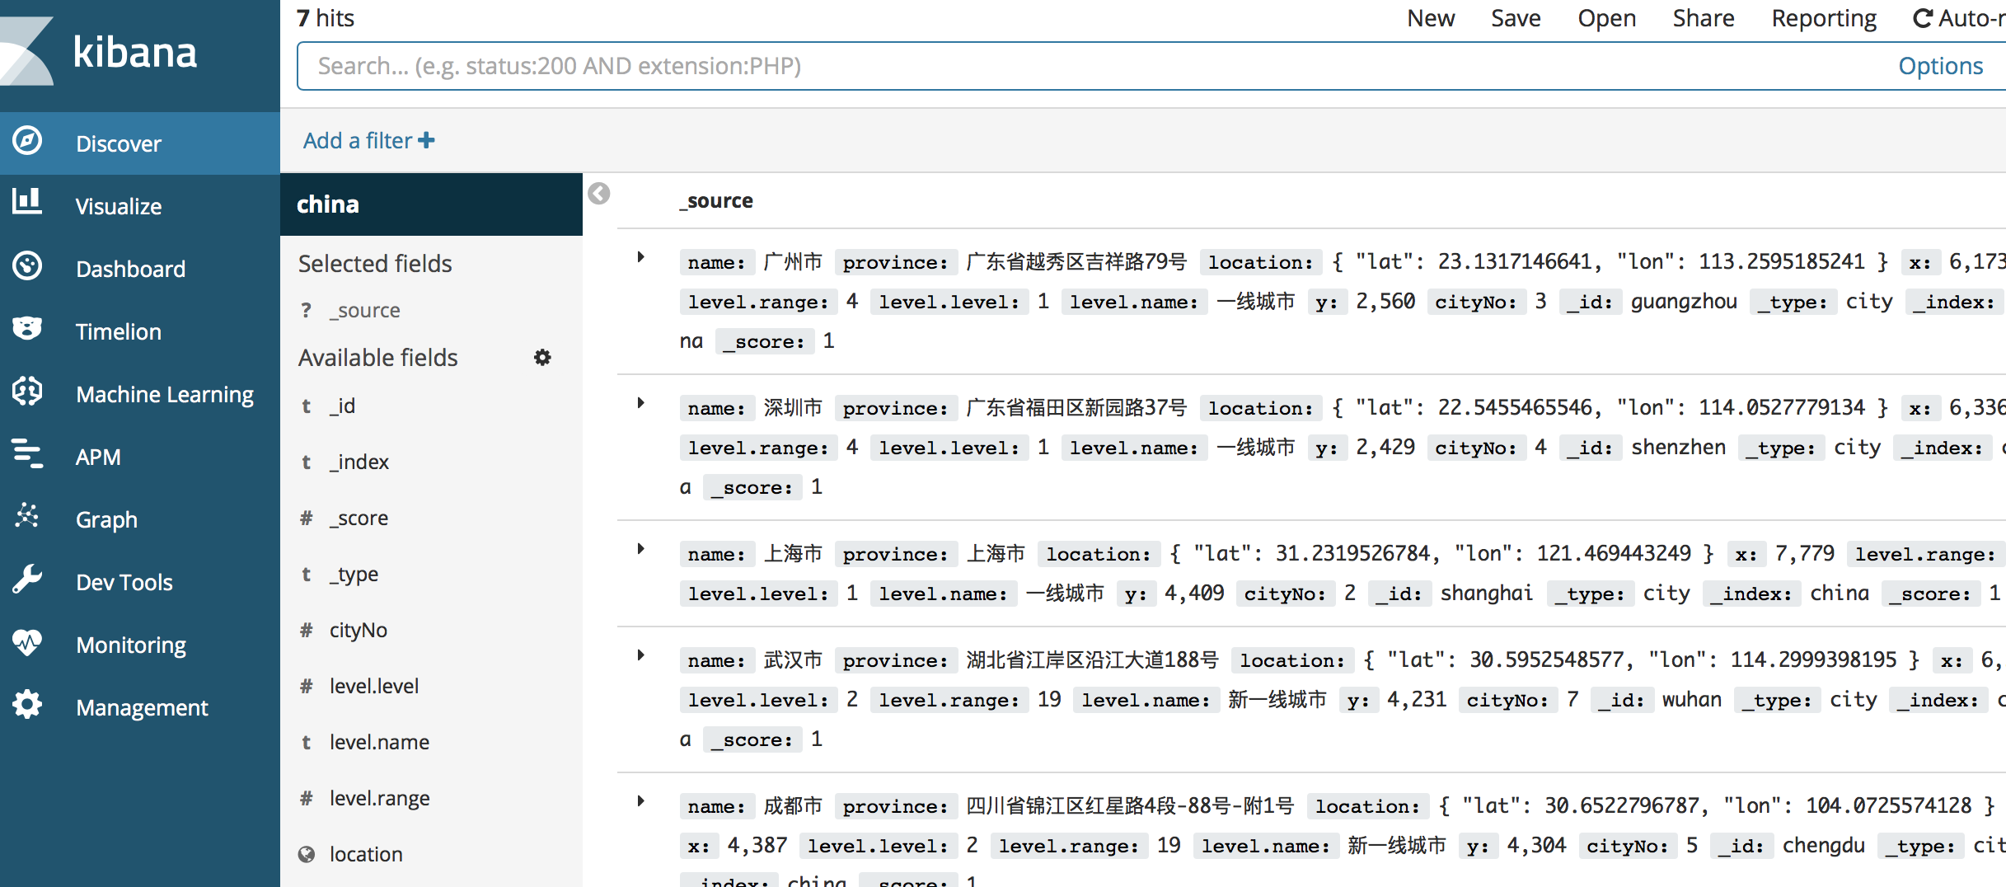Open Visualize bar chart icon
Image resolution: width=2006 pixels, height=887 pixels.
pos(27,200)
